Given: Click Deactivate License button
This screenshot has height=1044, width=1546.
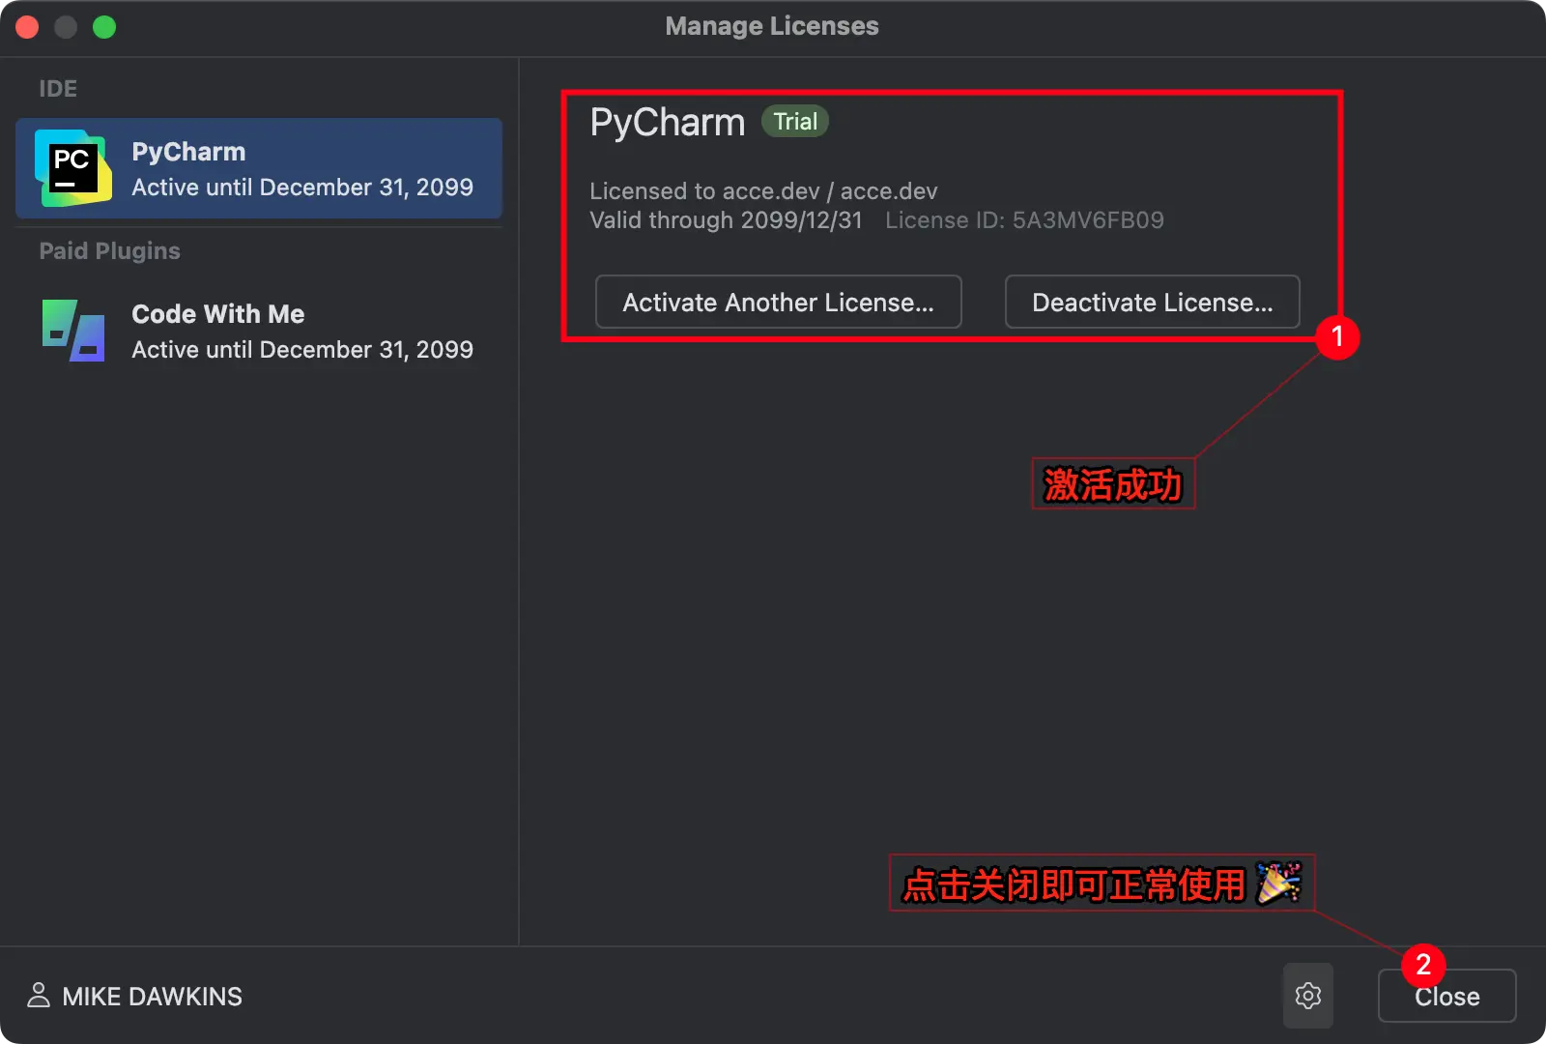Looking at the screenshot, I should tap(1153, 302).
